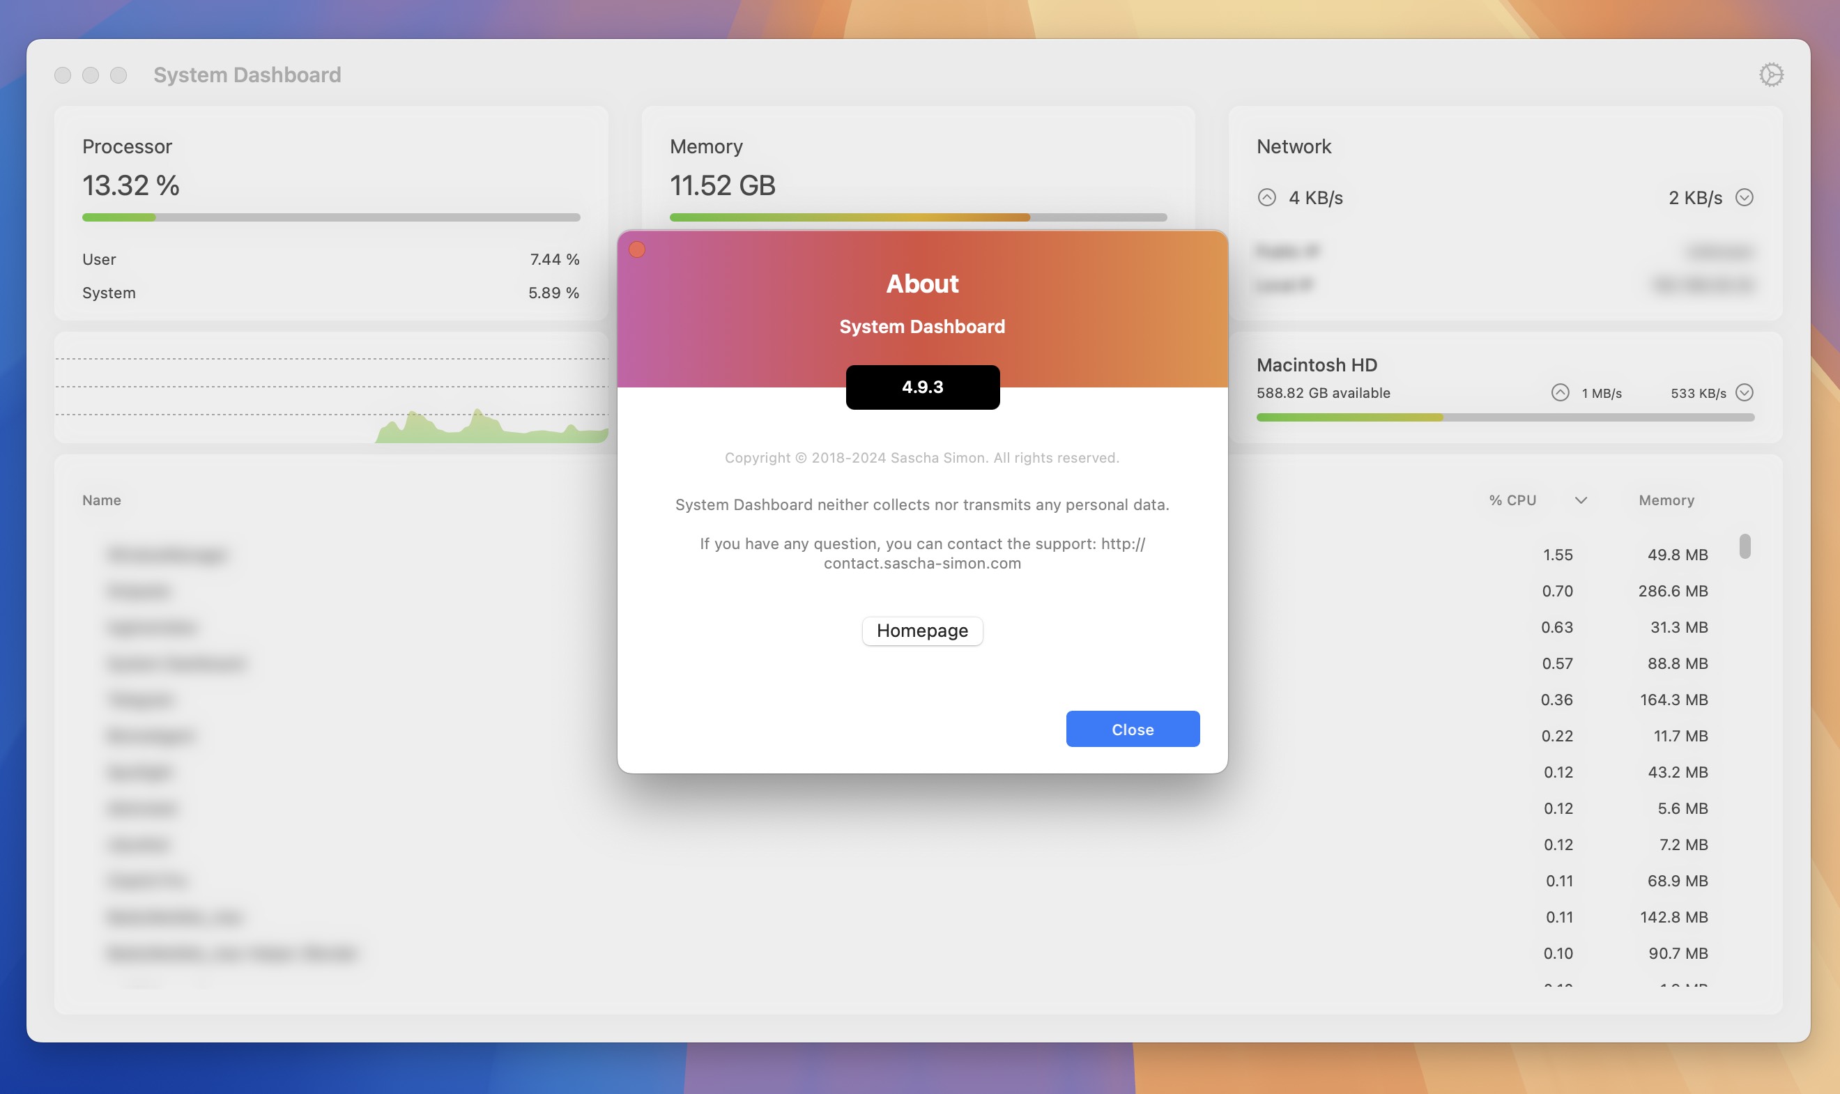The width and height of the screenshot is (1840, 1094).
Task: Click the Homepage button
Action: [x=922, y=631]
